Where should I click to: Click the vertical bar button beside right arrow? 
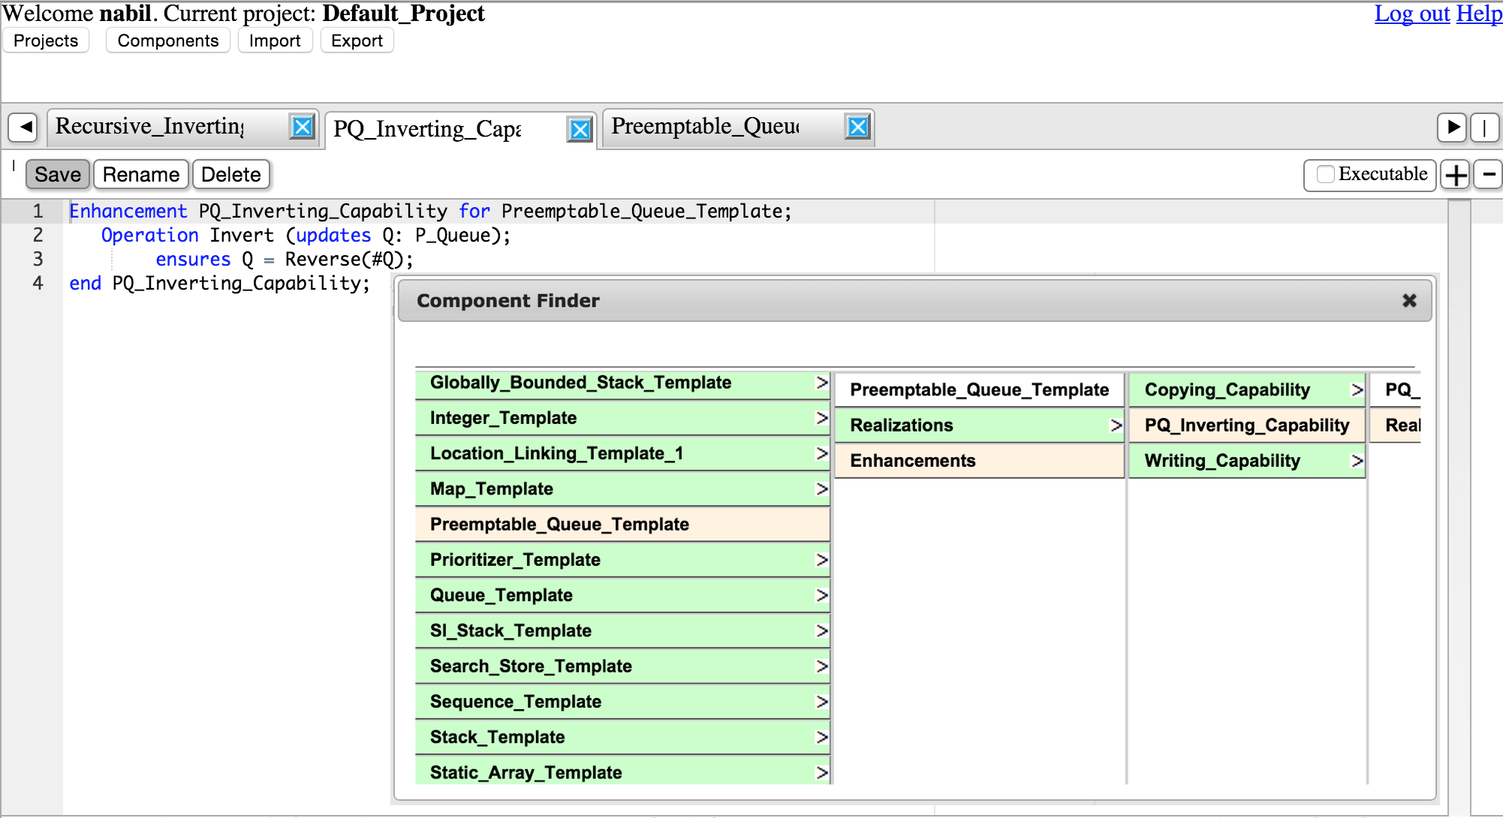click(1484, 127)
